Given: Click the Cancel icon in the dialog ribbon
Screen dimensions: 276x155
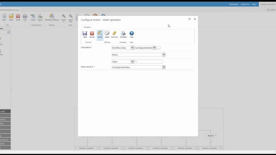Looking at the screenshot, I should coord(92,34).
